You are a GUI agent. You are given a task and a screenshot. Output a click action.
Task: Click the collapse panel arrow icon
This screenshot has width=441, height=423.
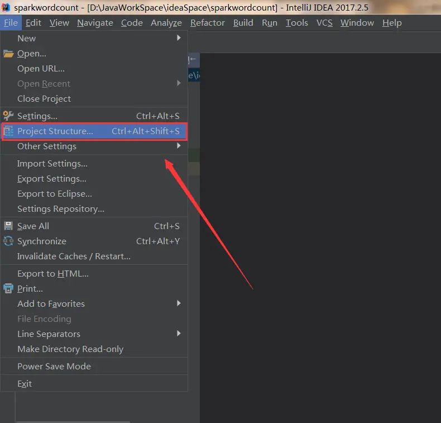pos(192,59)
